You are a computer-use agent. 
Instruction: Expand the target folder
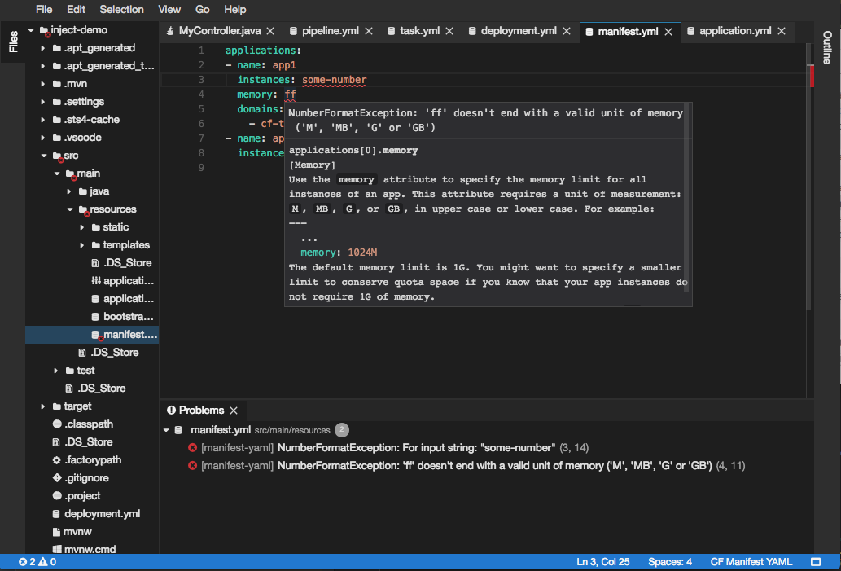[x=44, y=406]
